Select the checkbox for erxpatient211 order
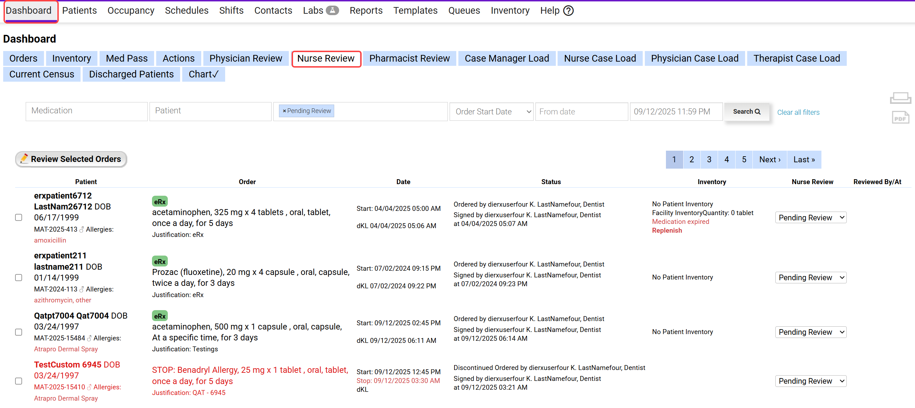 (x=19, y=277)
